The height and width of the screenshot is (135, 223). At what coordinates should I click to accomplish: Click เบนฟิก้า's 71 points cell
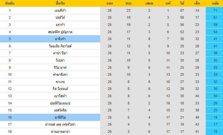click(215, 10)
